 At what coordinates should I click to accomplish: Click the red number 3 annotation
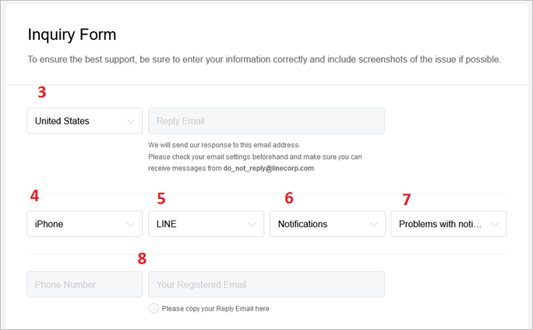click(42, 92)
